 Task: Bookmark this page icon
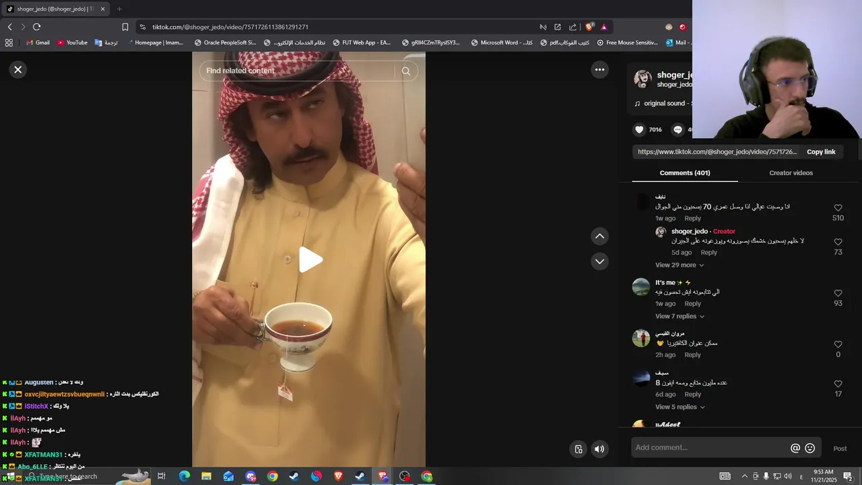click(125, 27)
